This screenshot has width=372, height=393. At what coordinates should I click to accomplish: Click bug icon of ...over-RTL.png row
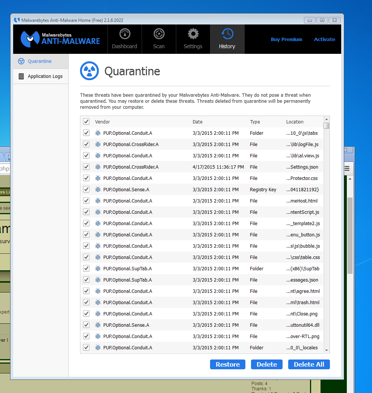pyautogui.click(x=98, y=336)
